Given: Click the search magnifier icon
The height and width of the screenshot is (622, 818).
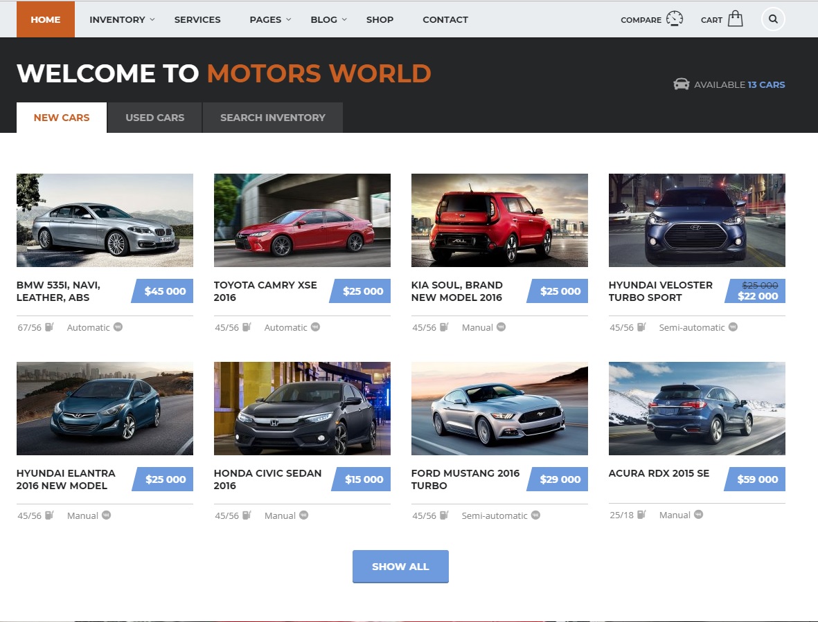Looking at the screenshot, I should 773,19.
